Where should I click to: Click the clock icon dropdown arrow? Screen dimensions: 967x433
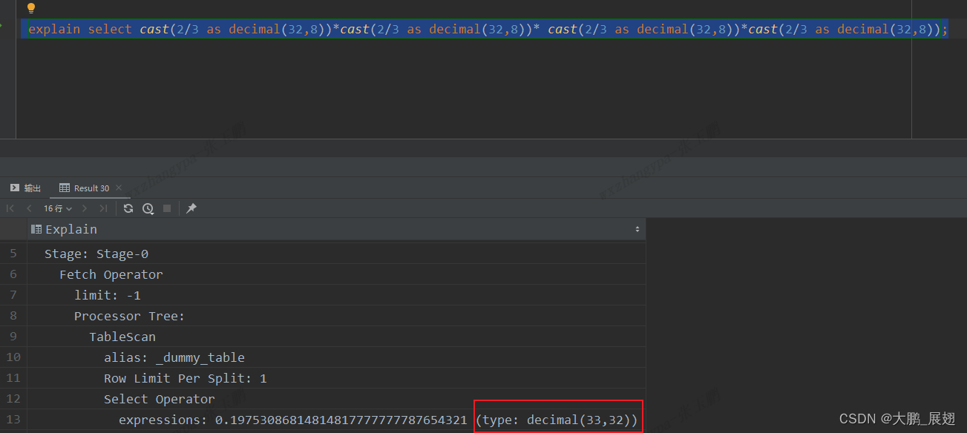point(151,213)
